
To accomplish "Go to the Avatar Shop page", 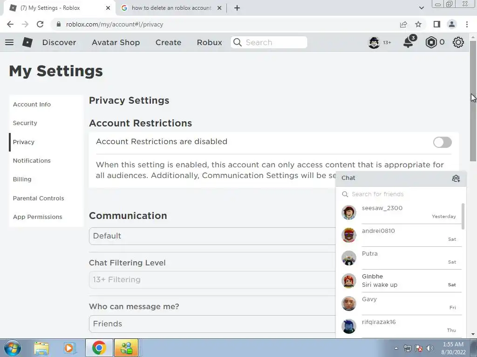I will [x=116, y=42].
